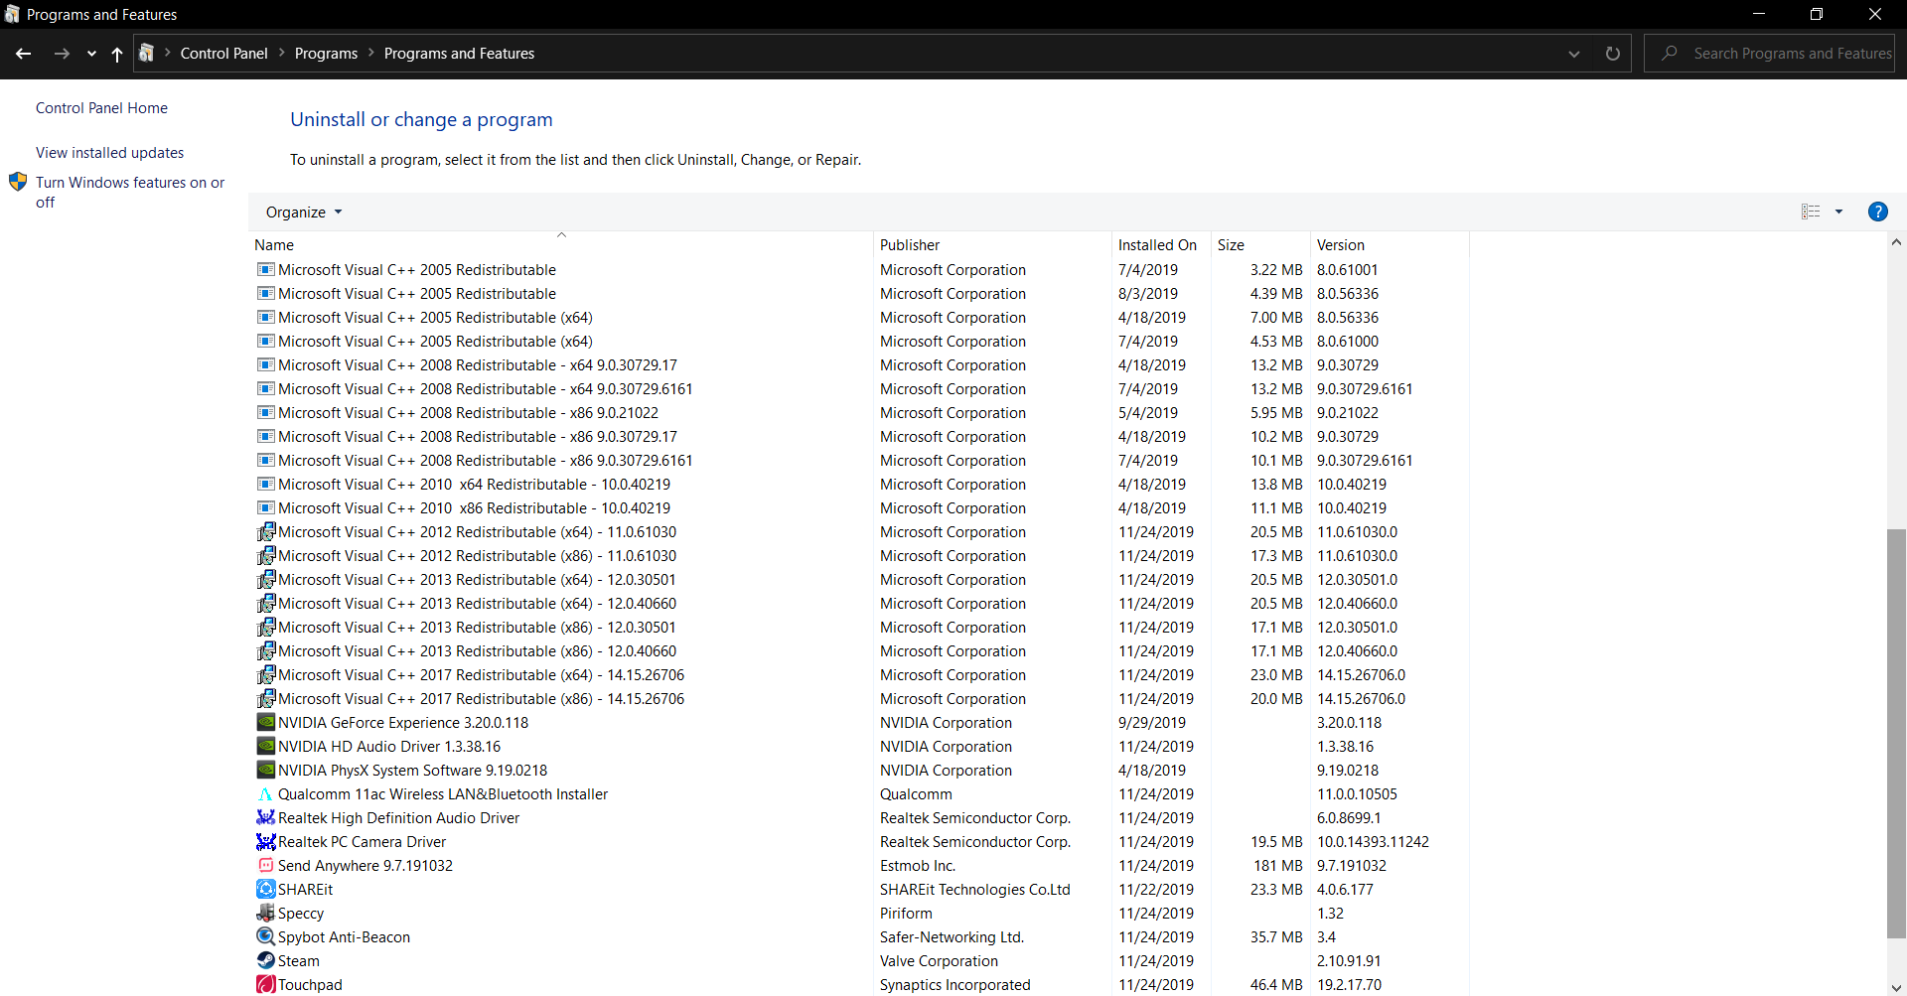Open Help using the question mark icon
This screenshot has height=996, width=1907.
pyautogui.click(x=1878, y=212)
